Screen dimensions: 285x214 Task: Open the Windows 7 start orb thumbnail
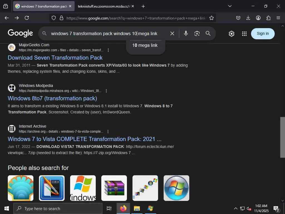pos(176,188)
